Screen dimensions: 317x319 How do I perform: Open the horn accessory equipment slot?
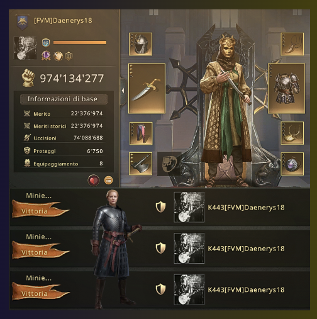click(292, 133)
